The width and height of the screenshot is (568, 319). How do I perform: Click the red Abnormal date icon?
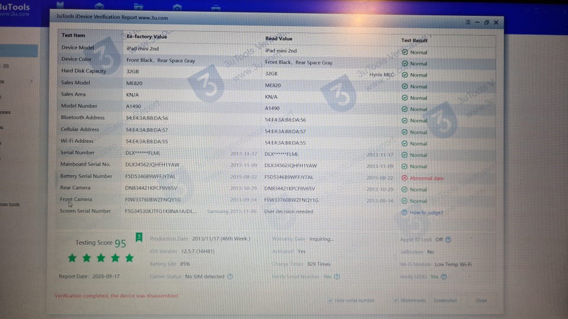pyautogui.click(x=404, y=178)
